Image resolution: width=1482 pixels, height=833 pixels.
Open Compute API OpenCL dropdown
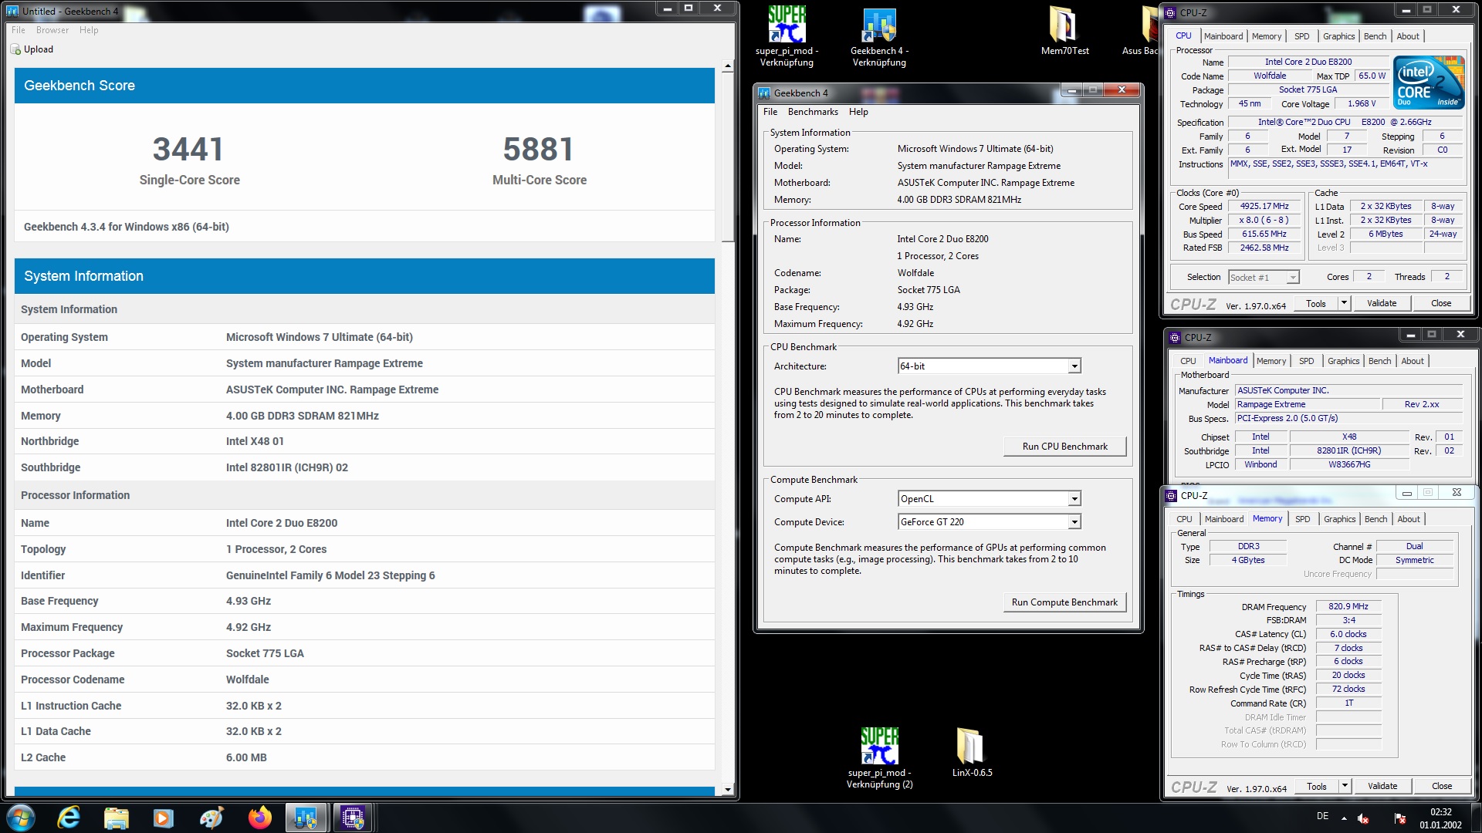pyautogui.click(x=1074, y=499)
